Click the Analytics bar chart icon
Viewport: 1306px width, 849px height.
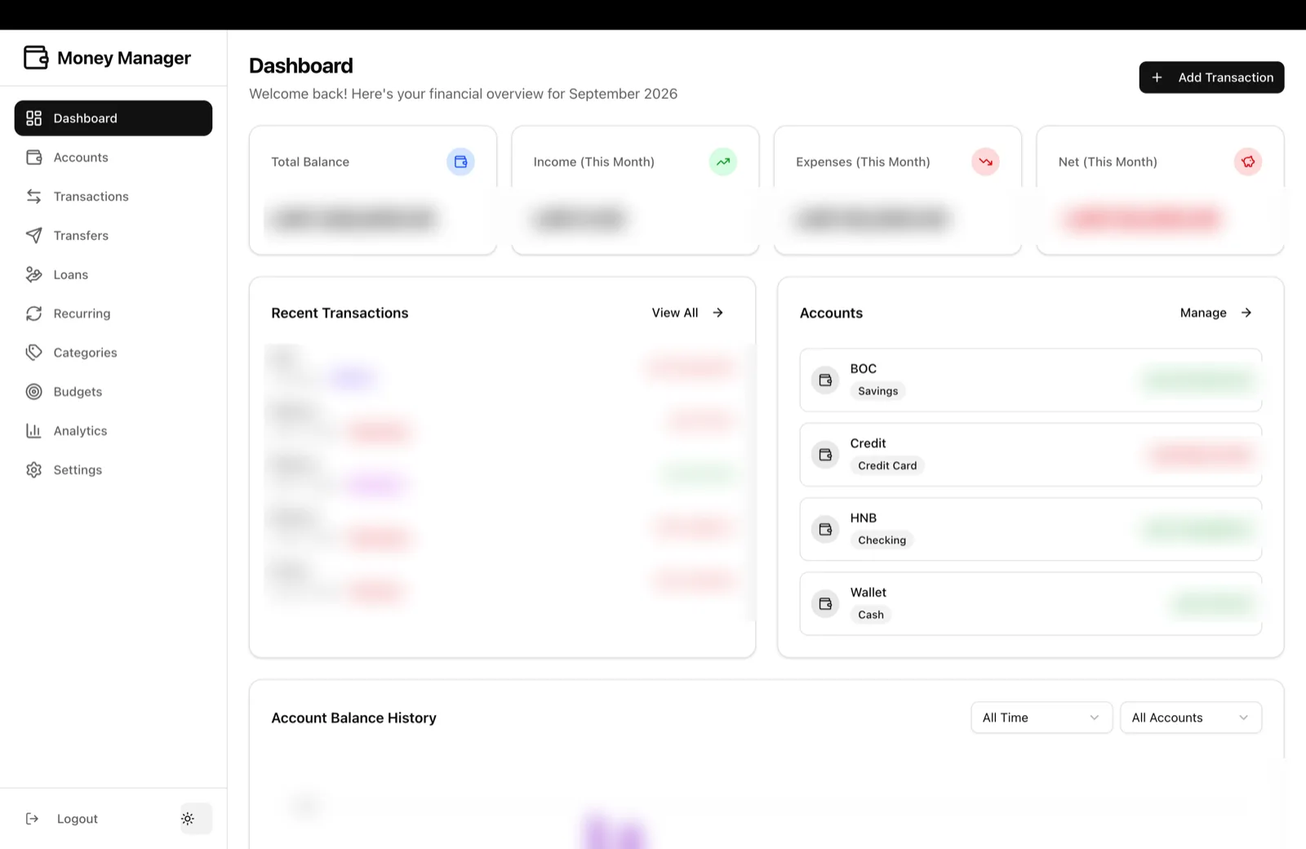[x=33, y=431]
